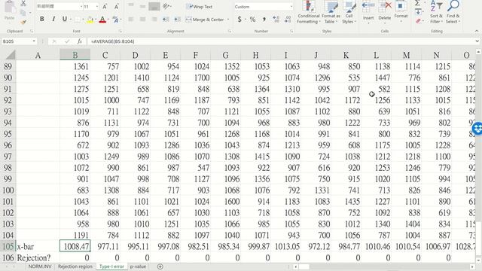Click the decrease indent icon
Viewport: 482px width, 271px height.
(166, 20)
